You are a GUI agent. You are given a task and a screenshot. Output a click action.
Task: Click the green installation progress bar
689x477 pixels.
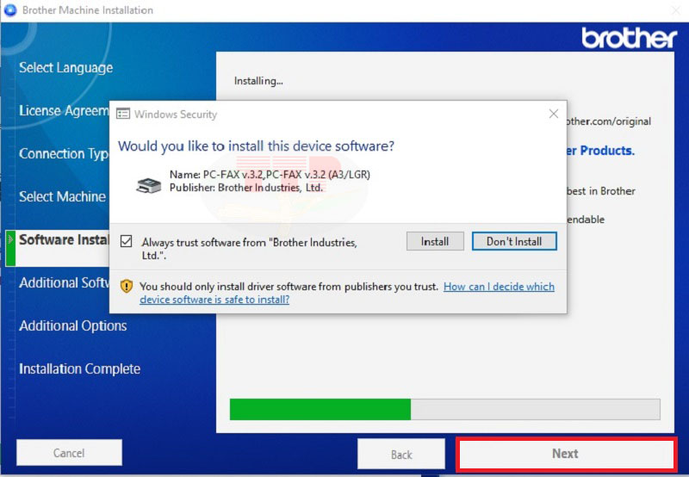tap(320, 409)
